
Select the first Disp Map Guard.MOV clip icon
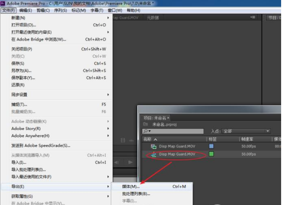click(x=154, y=146)
